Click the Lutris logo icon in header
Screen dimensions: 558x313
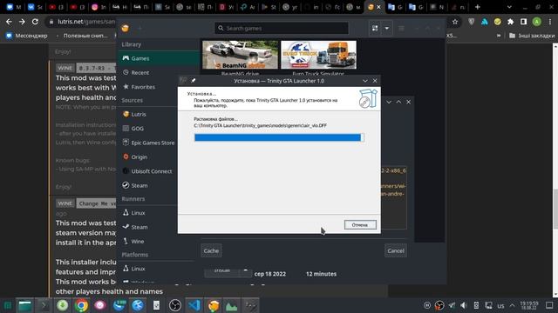pyautogui.click(x=126, y=28)
